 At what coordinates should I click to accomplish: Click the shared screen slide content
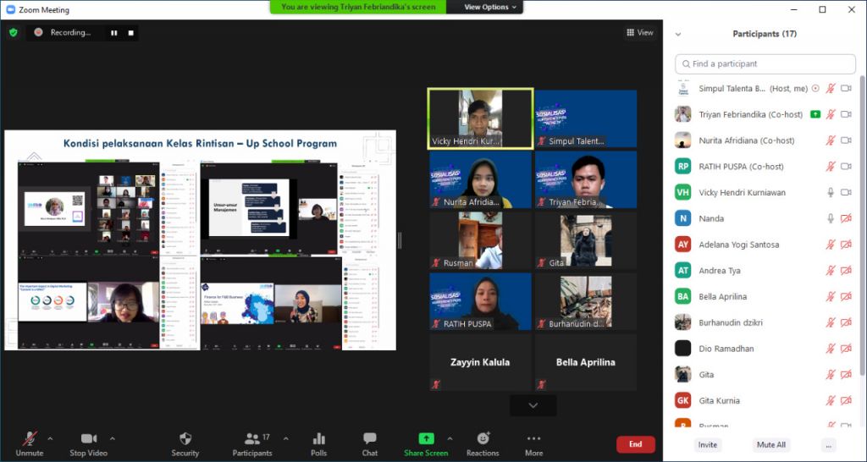[200, 239]
